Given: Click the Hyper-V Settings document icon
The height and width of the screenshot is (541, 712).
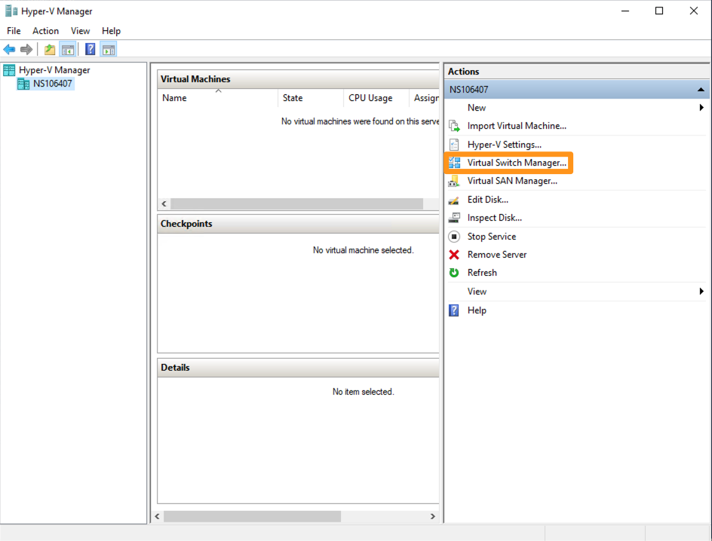Looking at the screenshot, I should (454, 145).
